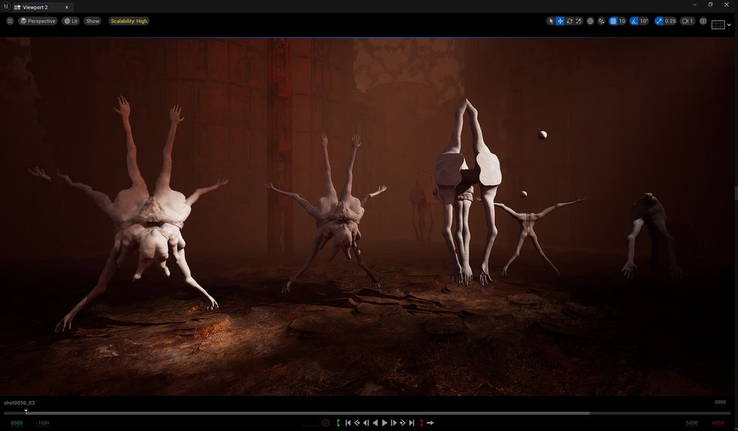Expand the viewport layout chevron dropdown

click(x=729, y=25)
